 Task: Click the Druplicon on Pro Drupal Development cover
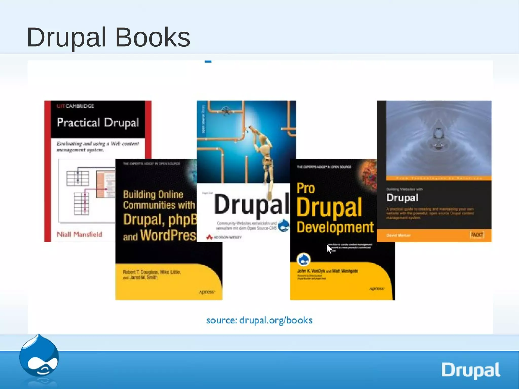pyautogui.click(x=304, y=260)
